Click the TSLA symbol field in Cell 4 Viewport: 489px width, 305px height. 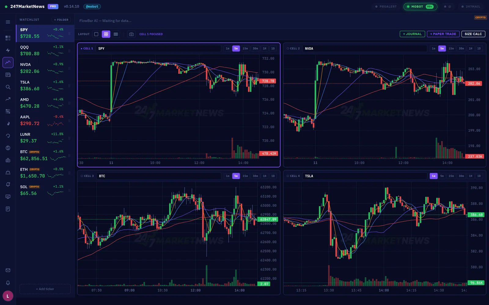[365, 176]
